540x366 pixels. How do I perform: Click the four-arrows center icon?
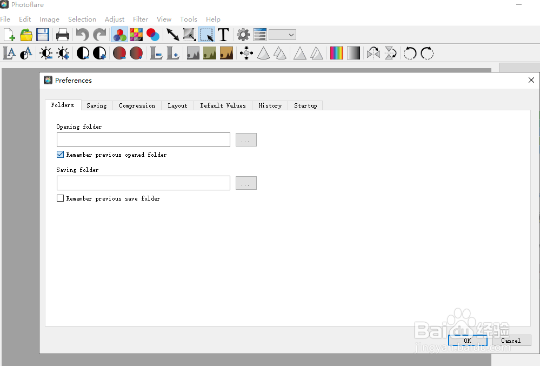246,54
